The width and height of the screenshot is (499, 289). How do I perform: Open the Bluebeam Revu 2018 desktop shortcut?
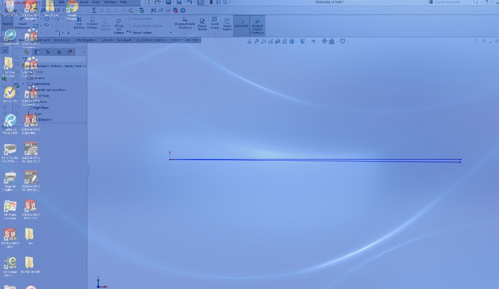click(10, 124)
